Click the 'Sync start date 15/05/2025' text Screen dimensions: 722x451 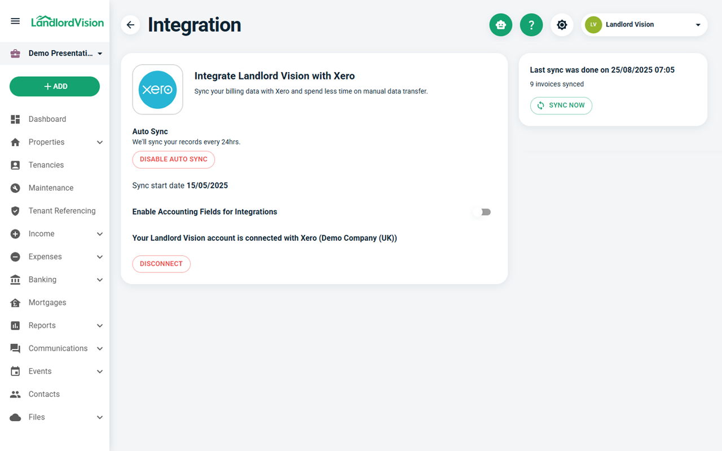pos(180,185)
